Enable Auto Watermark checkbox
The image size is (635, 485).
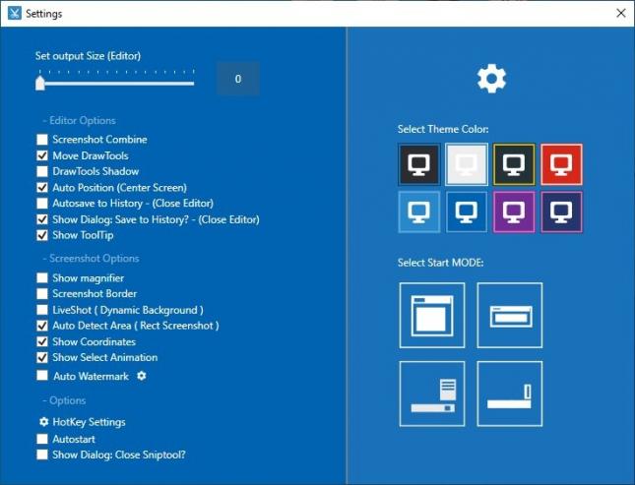click(x=42, y=375)
